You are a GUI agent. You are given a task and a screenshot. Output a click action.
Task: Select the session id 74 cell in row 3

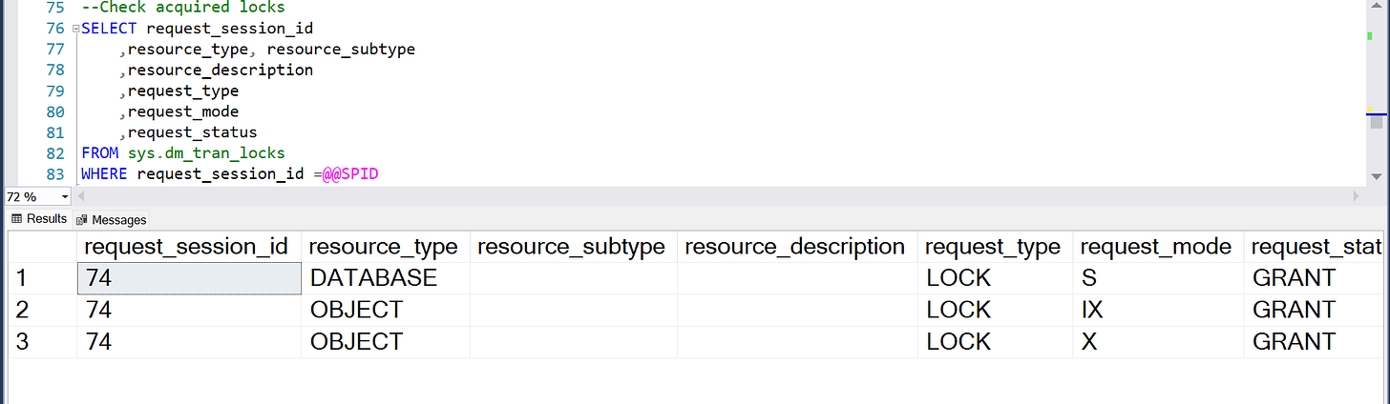188,341
